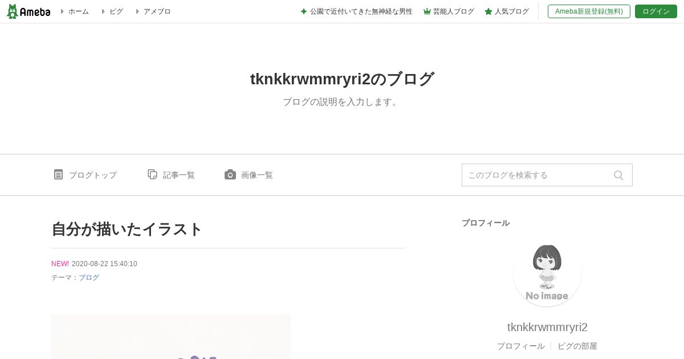Click the No image profile avatar
684x359 pixels.
coord(547,272)
